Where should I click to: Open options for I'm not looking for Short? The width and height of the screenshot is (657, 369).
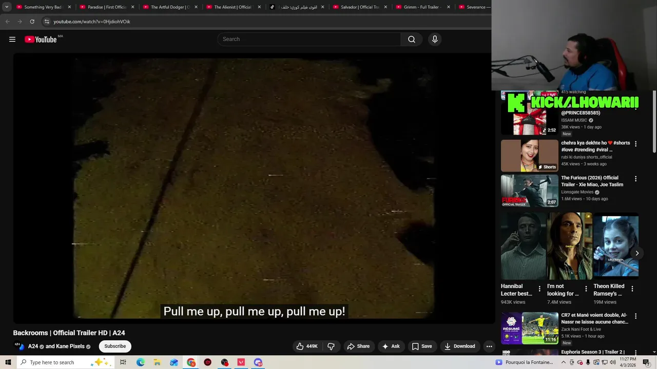pos(586,289)
